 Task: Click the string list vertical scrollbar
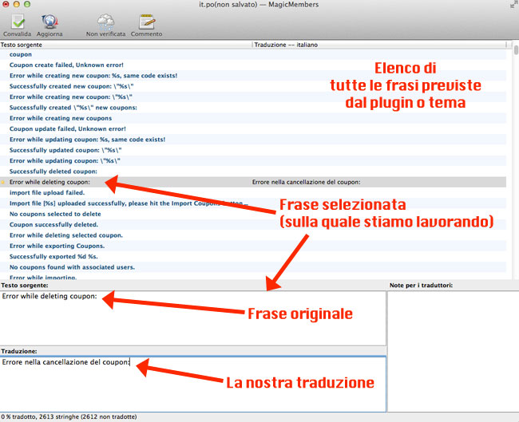(514, 160)
